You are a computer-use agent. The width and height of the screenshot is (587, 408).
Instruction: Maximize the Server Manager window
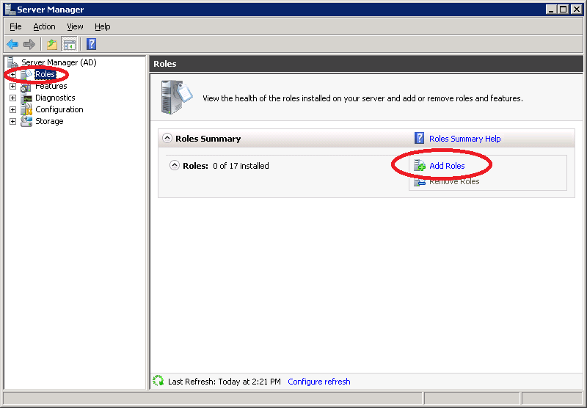click(563, 10)
